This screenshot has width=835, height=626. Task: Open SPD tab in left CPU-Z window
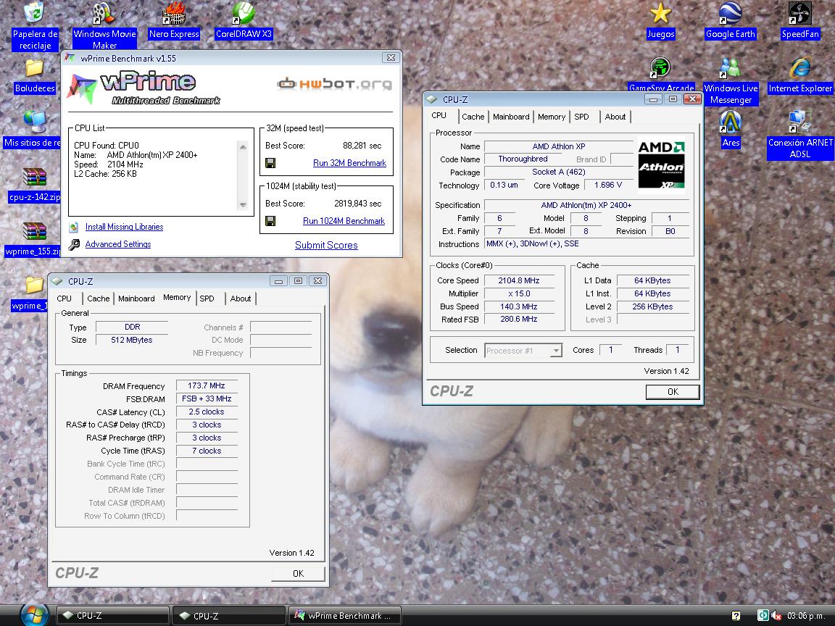click(207, 299)
